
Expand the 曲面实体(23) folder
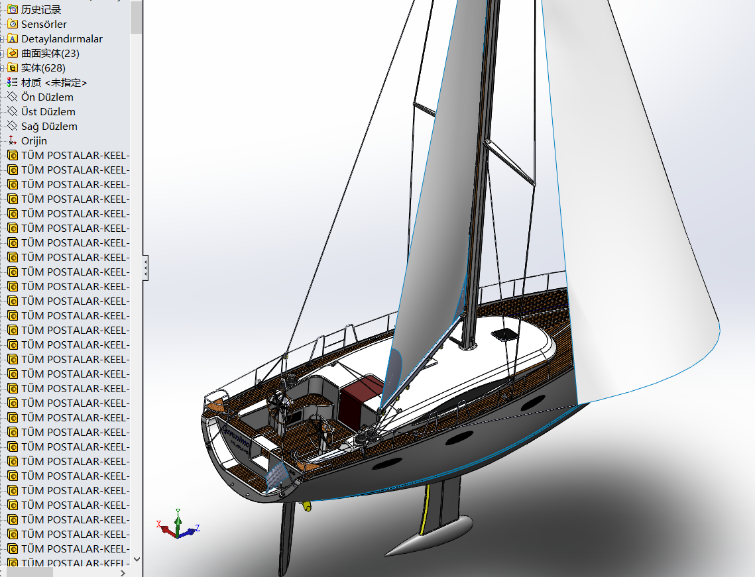(3, 53)
